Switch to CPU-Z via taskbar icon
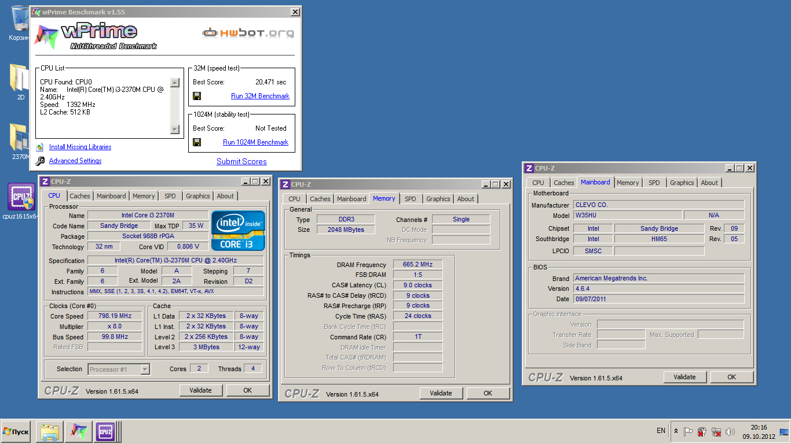Image resolution: width=791 pixels, height=444 pixels. pyautogui.click(x=107, y=432)
